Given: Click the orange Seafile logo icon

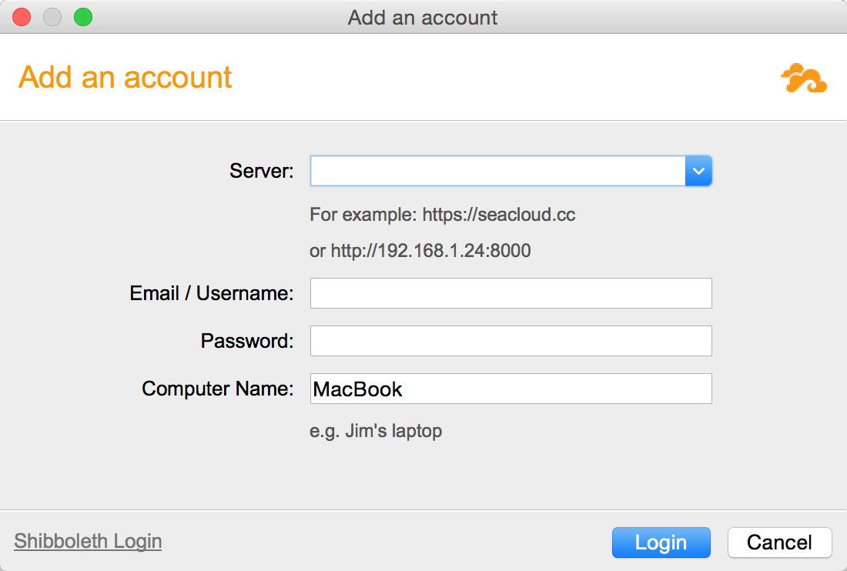Looking at the screenshot, I should (804, 78).
